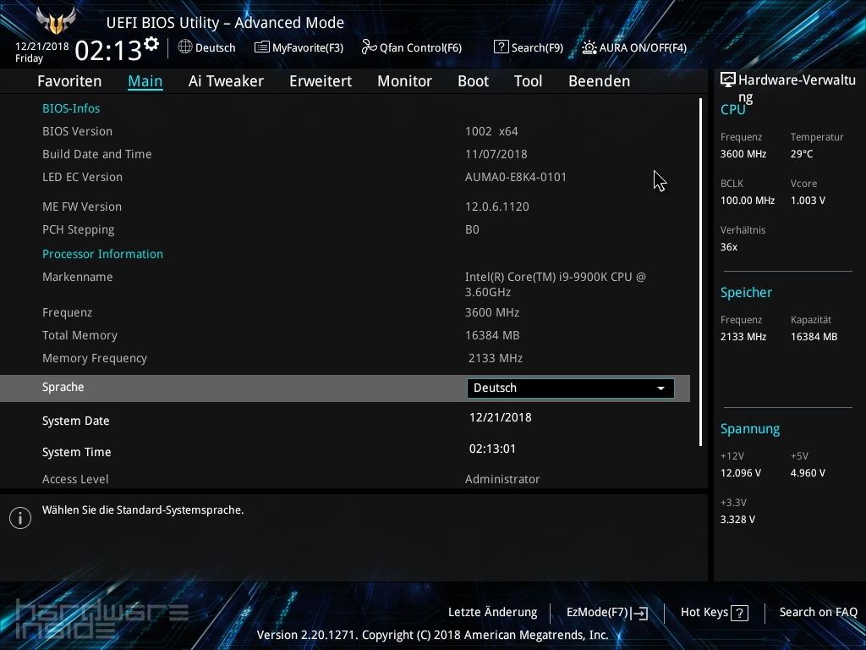Click +12V voltage value 12.096 V
The width and height of the screenshot is (866, 650).
click(741, 473)
